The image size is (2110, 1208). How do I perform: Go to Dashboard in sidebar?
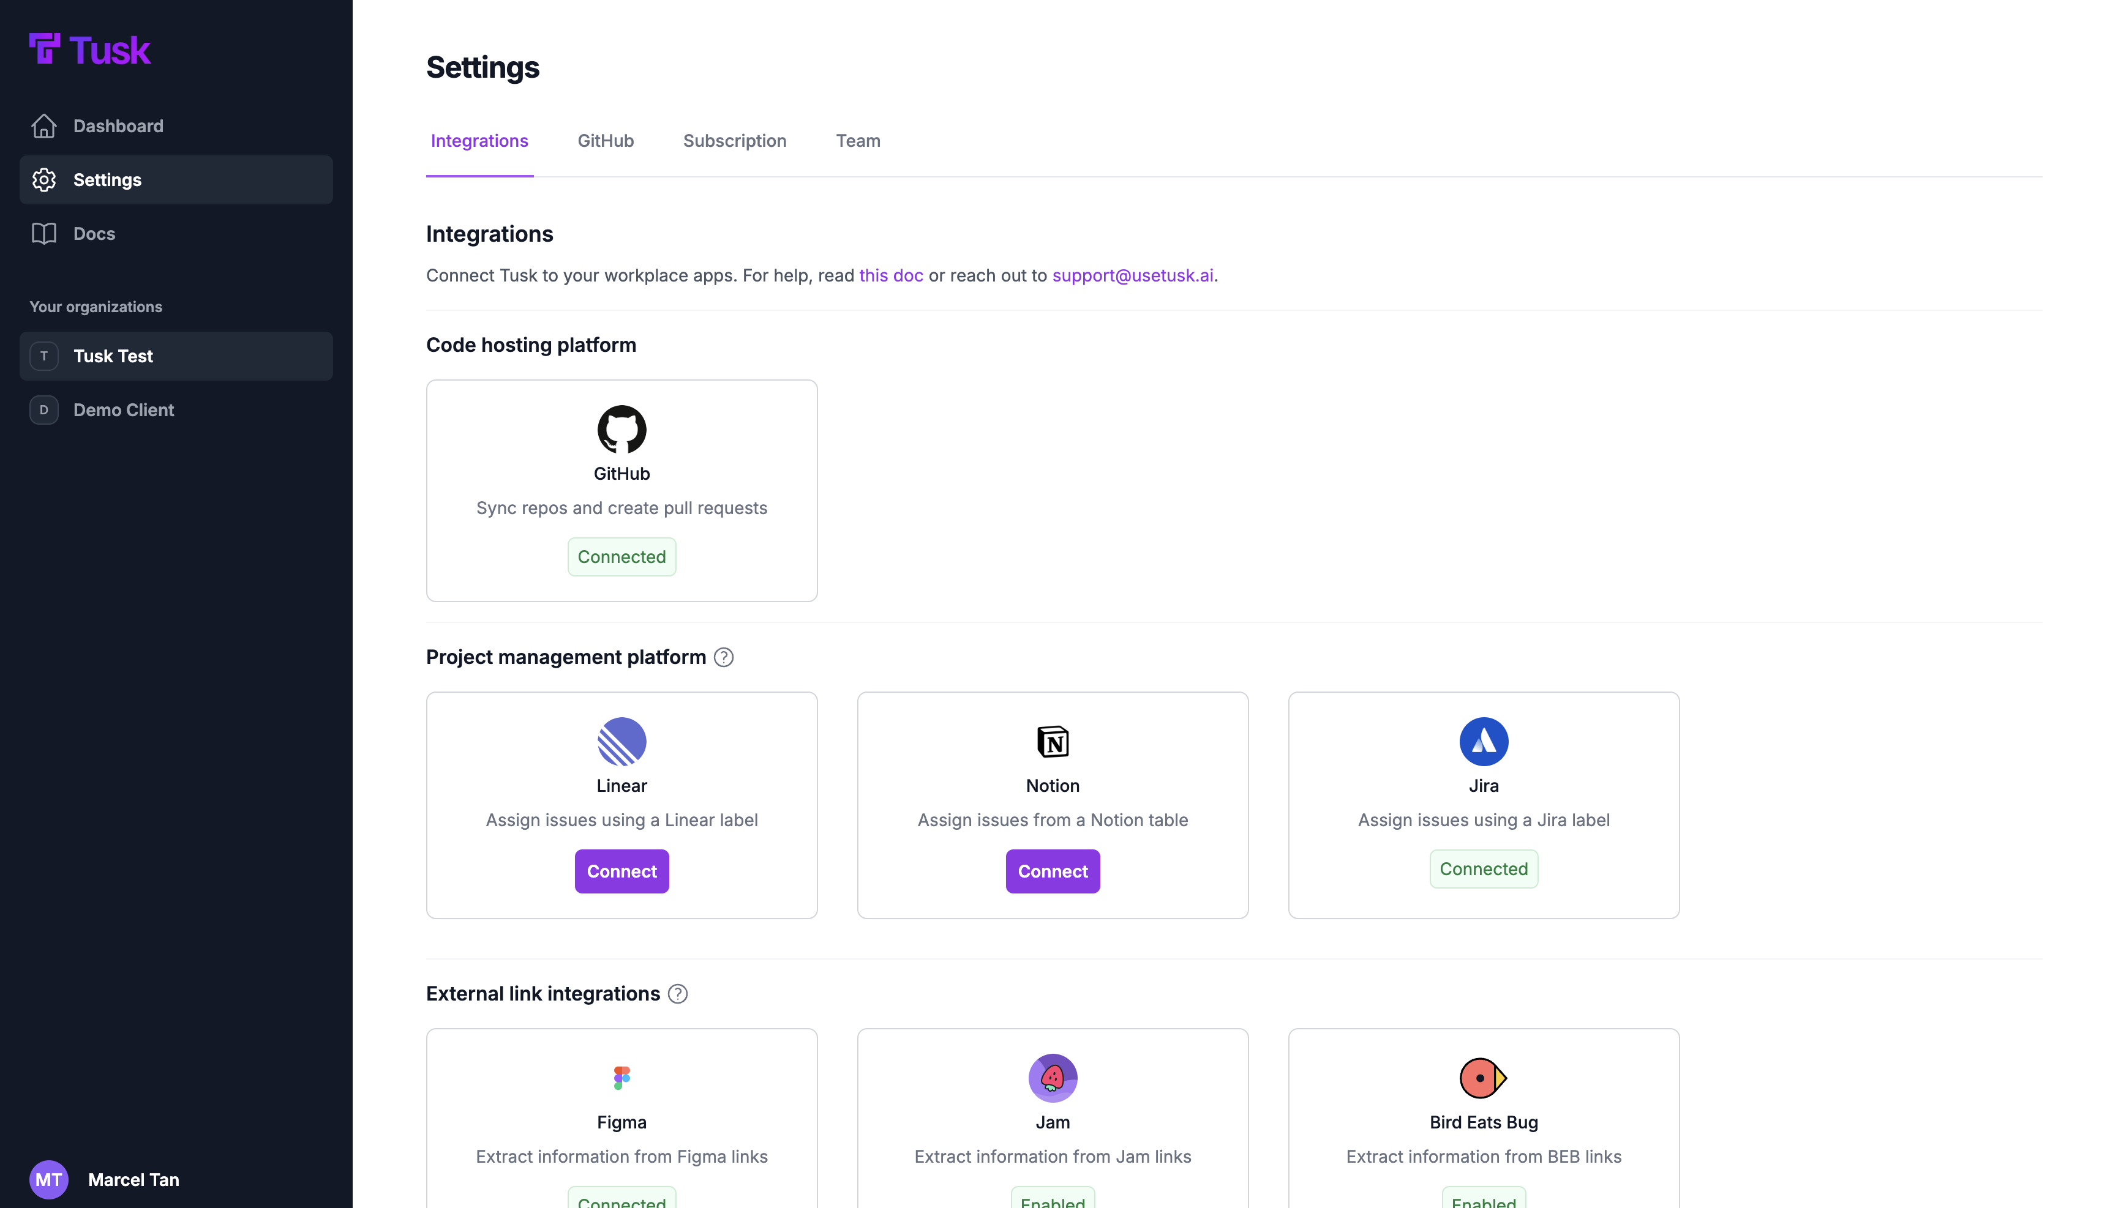[176, 126]
